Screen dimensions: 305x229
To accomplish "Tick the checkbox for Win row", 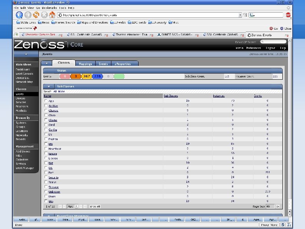I will pos(46,201).
